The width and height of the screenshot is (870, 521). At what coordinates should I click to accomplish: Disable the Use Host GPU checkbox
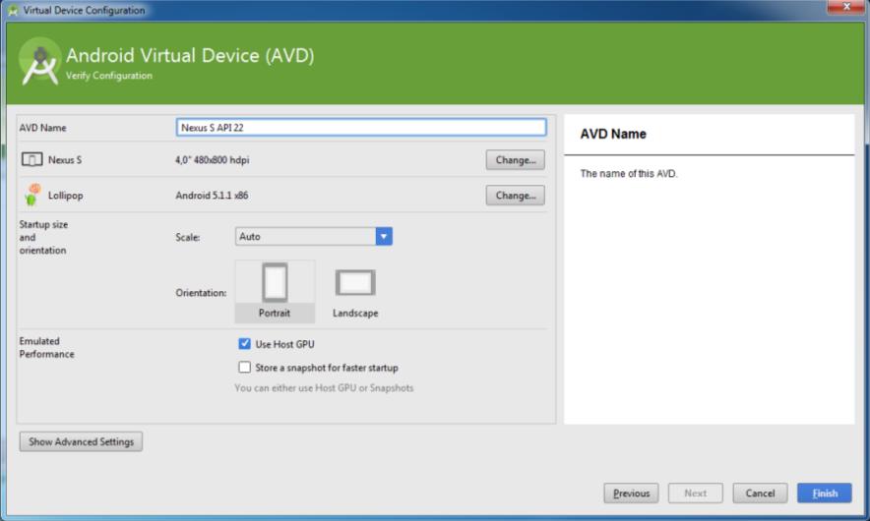click(245, 344)
